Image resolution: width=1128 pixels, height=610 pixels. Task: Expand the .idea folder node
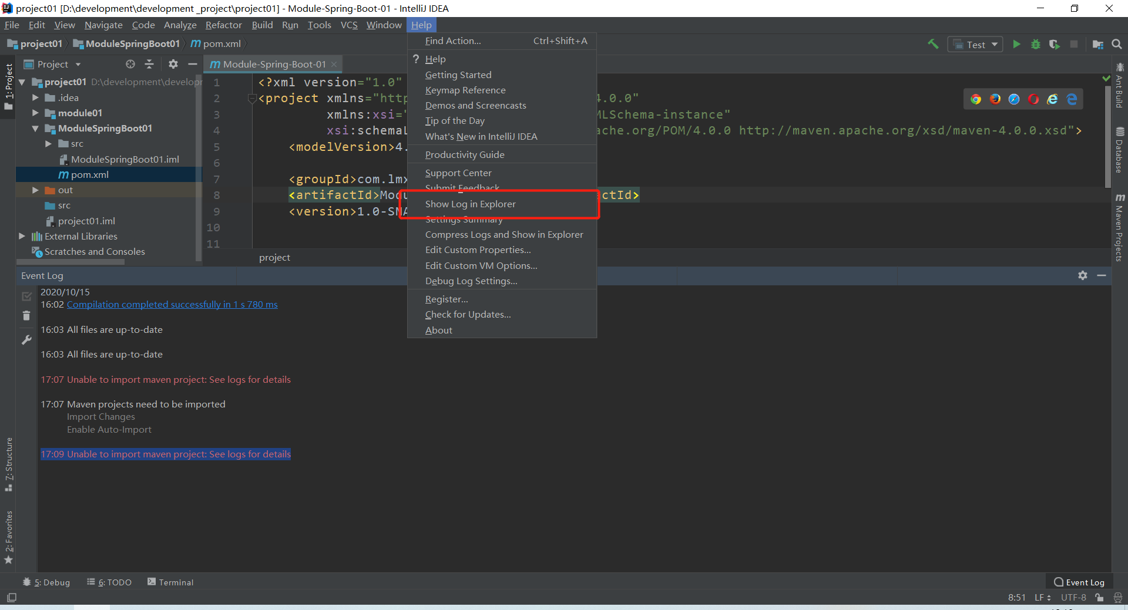(x=35, y=97)
